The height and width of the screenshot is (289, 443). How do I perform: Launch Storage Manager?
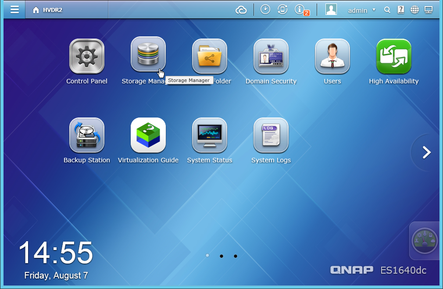click(x=148, y=54)
